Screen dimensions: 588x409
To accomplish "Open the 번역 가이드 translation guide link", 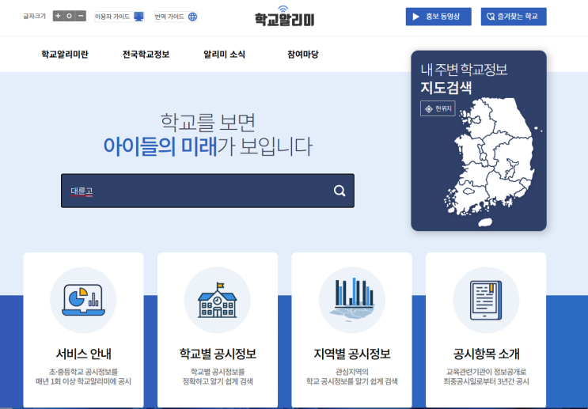I will pos(176,17).
